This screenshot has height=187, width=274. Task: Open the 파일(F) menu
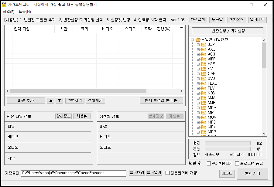[9, 12]
